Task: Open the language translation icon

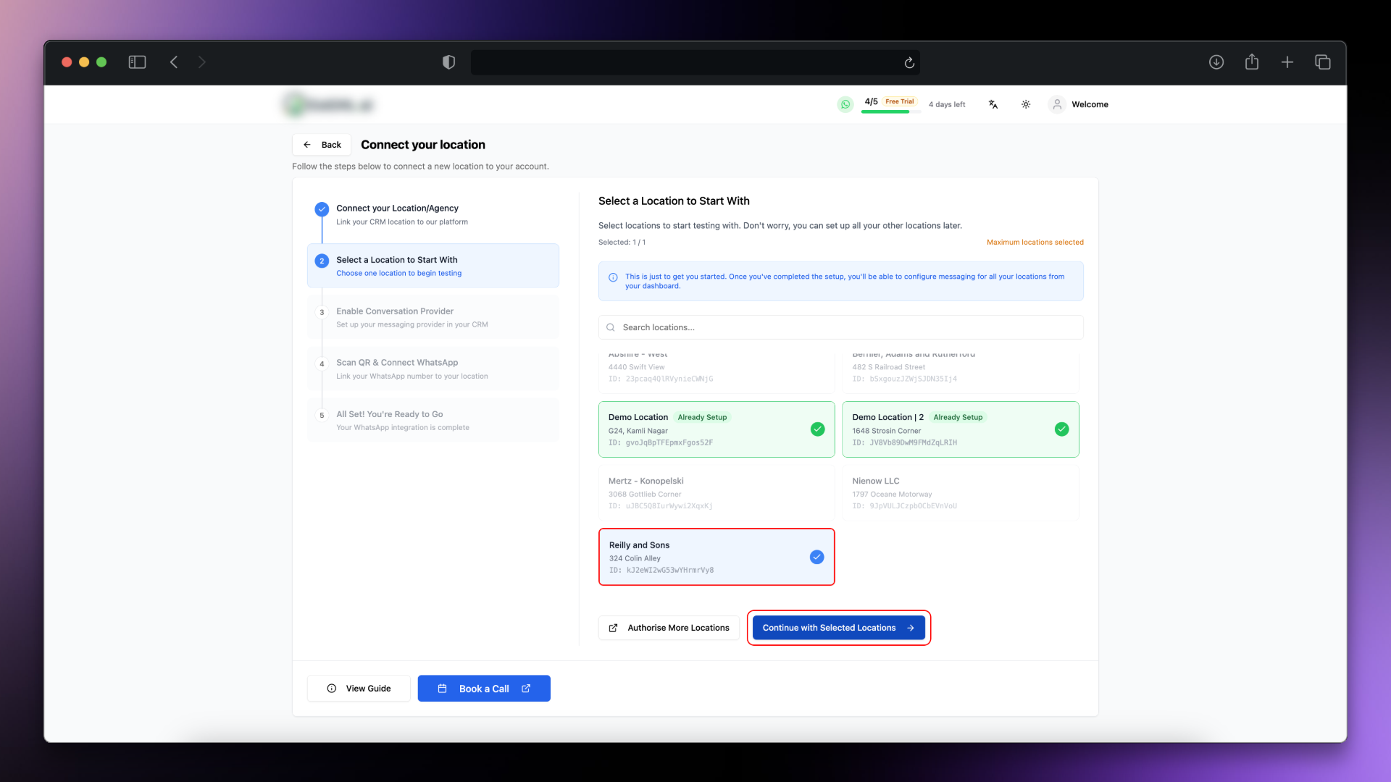Action: click(x=993, y=104)
